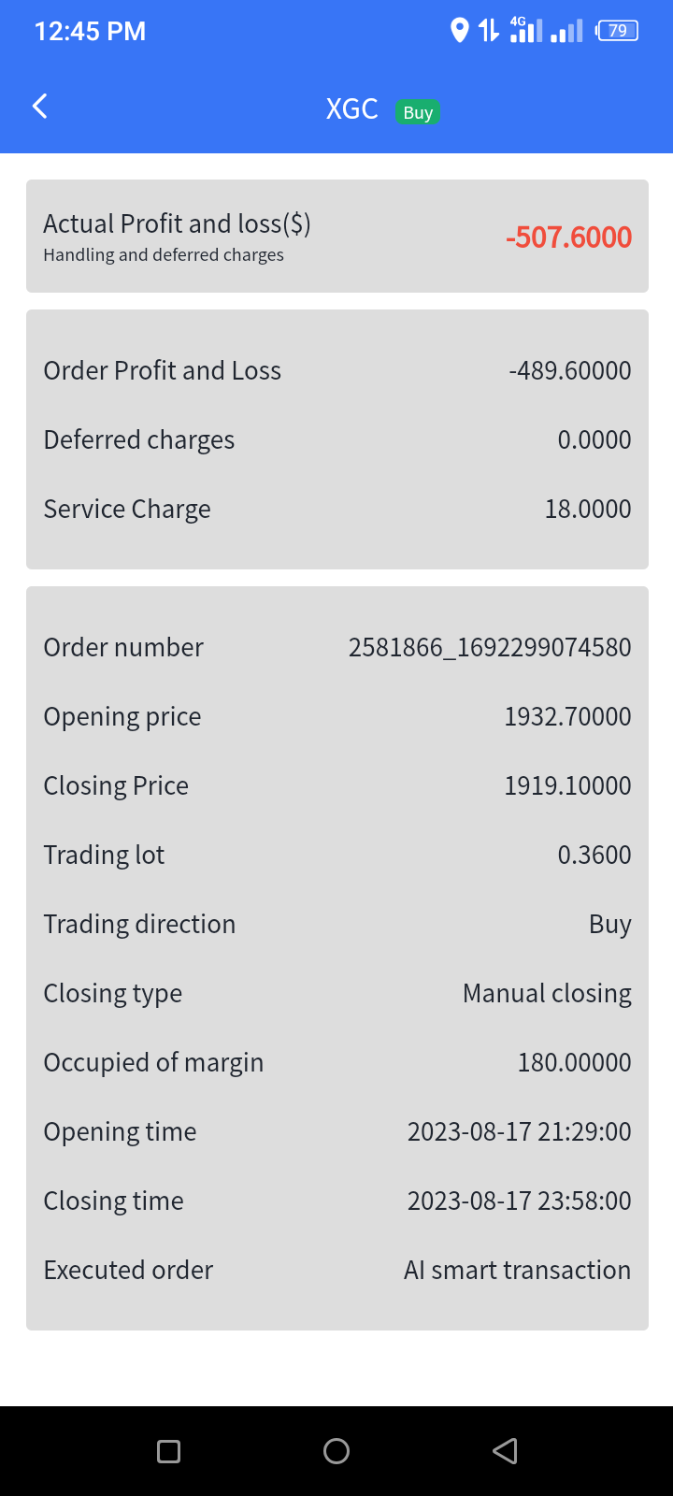The height and width of the screenshot is (1496, 673).
Task: Tap the red -507.6000 loss value
Action: 568,237
